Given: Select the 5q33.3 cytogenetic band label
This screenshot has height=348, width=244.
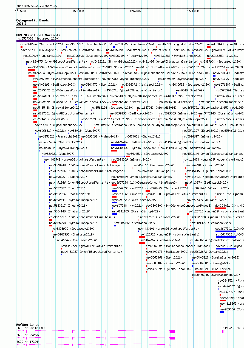Looking at the screenshot, I should pyautogui.click(x=21, y=24).
